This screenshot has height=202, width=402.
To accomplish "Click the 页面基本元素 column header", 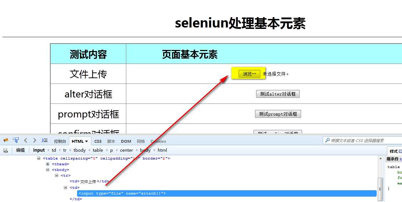I will (190, 54).
